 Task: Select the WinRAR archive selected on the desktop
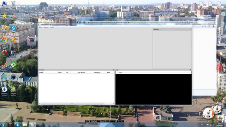coord(31,41)
